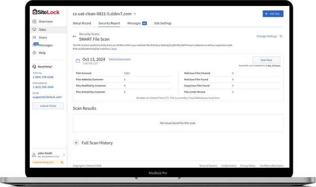This screenshot has width=316, height=187.
Task: Click the Full Scan History heading
Action: pyautogui.click(x=97, y=143)
